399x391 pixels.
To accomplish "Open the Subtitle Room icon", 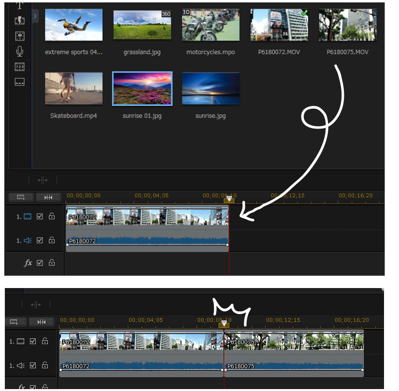I will [x=19, y=82].
